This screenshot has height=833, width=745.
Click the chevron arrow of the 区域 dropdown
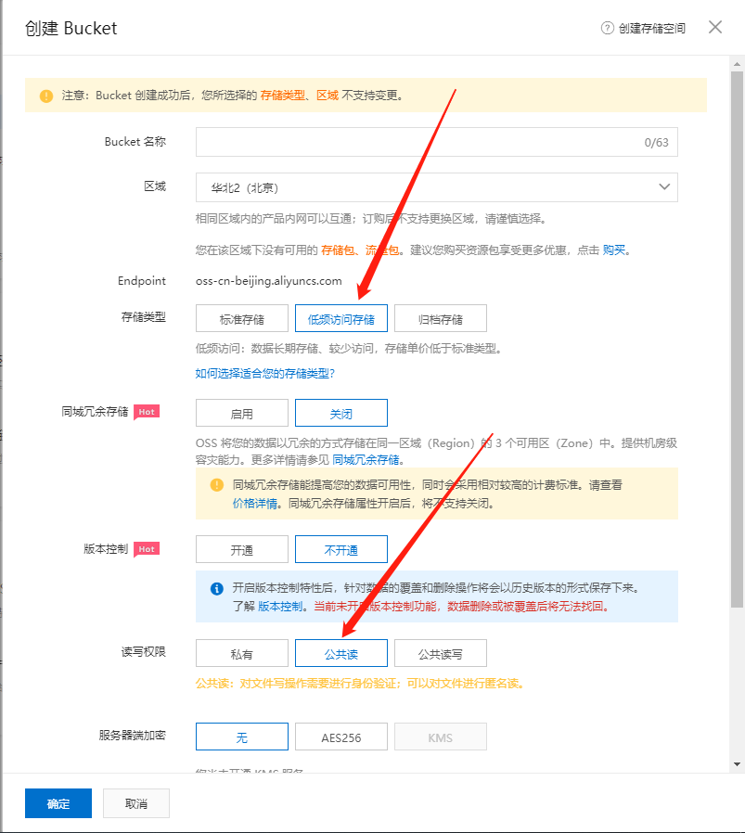[664, 187]
